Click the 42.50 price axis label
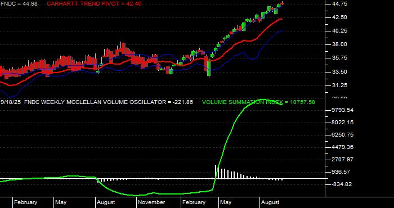This screenshot has width=394, height=208. [339, 17]
